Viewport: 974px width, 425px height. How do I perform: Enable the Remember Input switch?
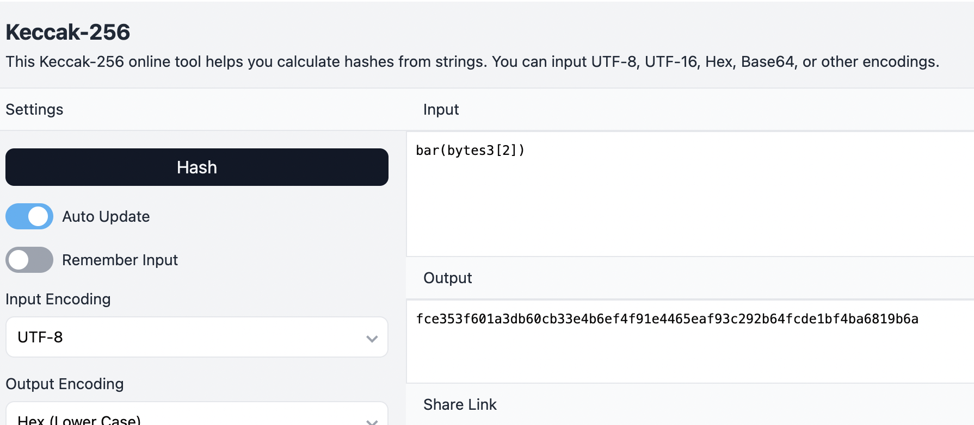29,260
